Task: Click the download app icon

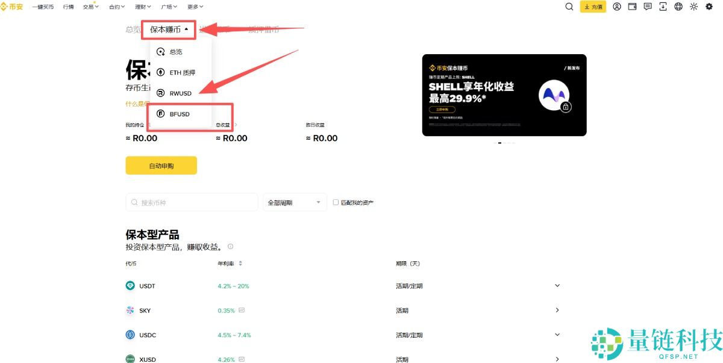Action: (x=663, y=7)
